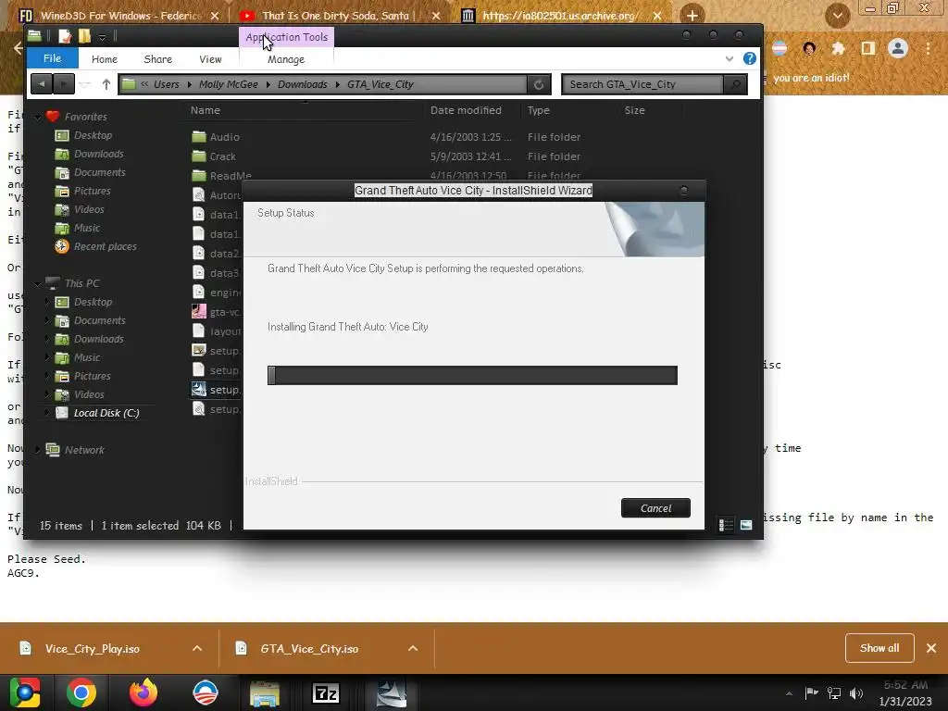Open the Share ribbon tab
Screen dimensions: 948x711
[x=157, y=59]
